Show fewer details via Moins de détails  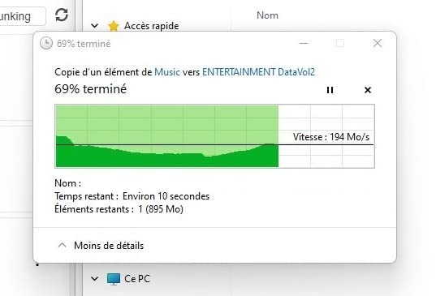[109, 246]
